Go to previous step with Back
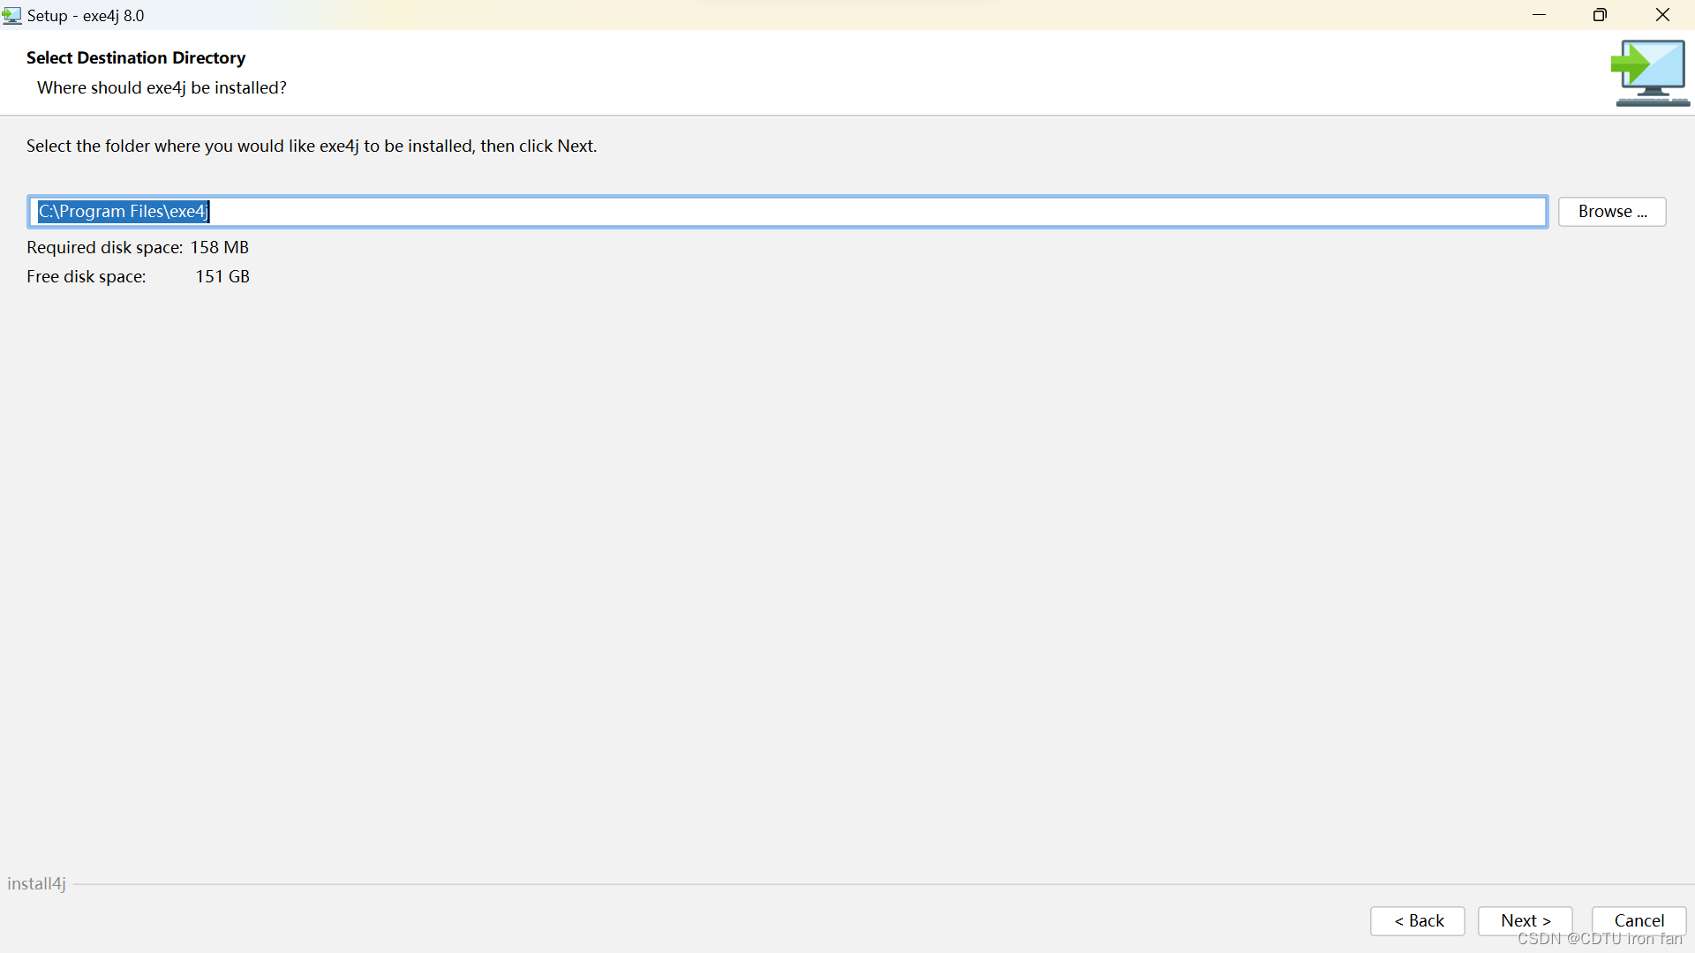The image size is (1695, 953). click(x=1418, y=920)
